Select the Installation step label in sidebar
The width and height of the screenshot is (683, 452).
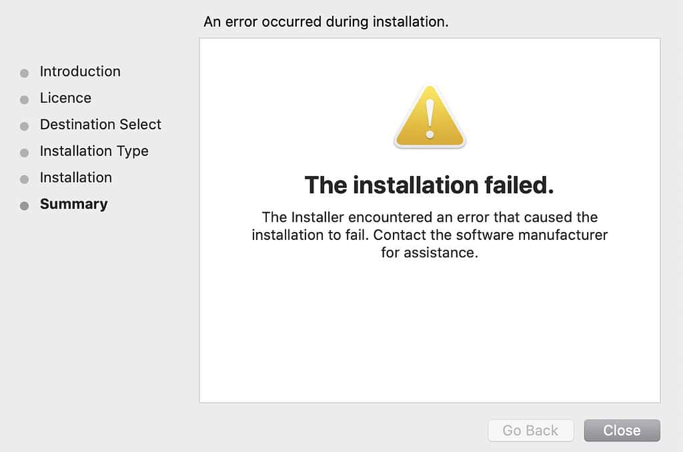pyautogui.click(x=75, y=177)
